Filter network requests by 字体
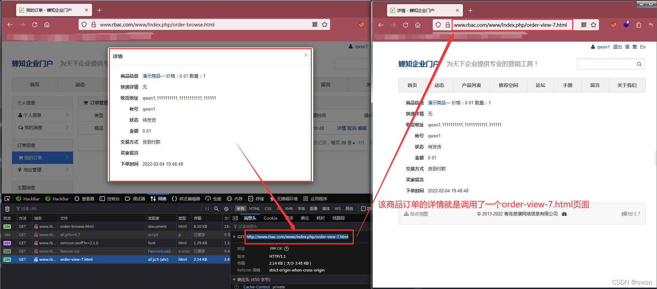This screenshot has height=289, width=657. (x=302, y=209)
